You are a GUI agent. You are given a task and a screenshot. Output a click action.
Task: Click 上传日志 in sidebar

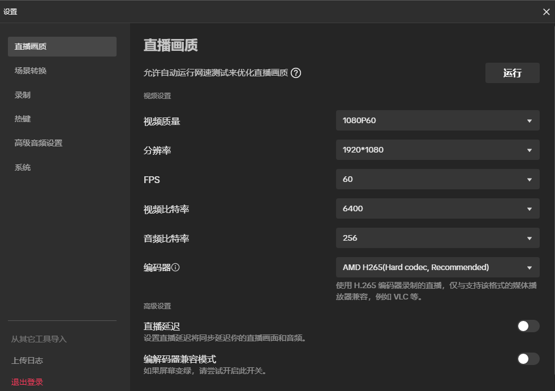(27, 360)
